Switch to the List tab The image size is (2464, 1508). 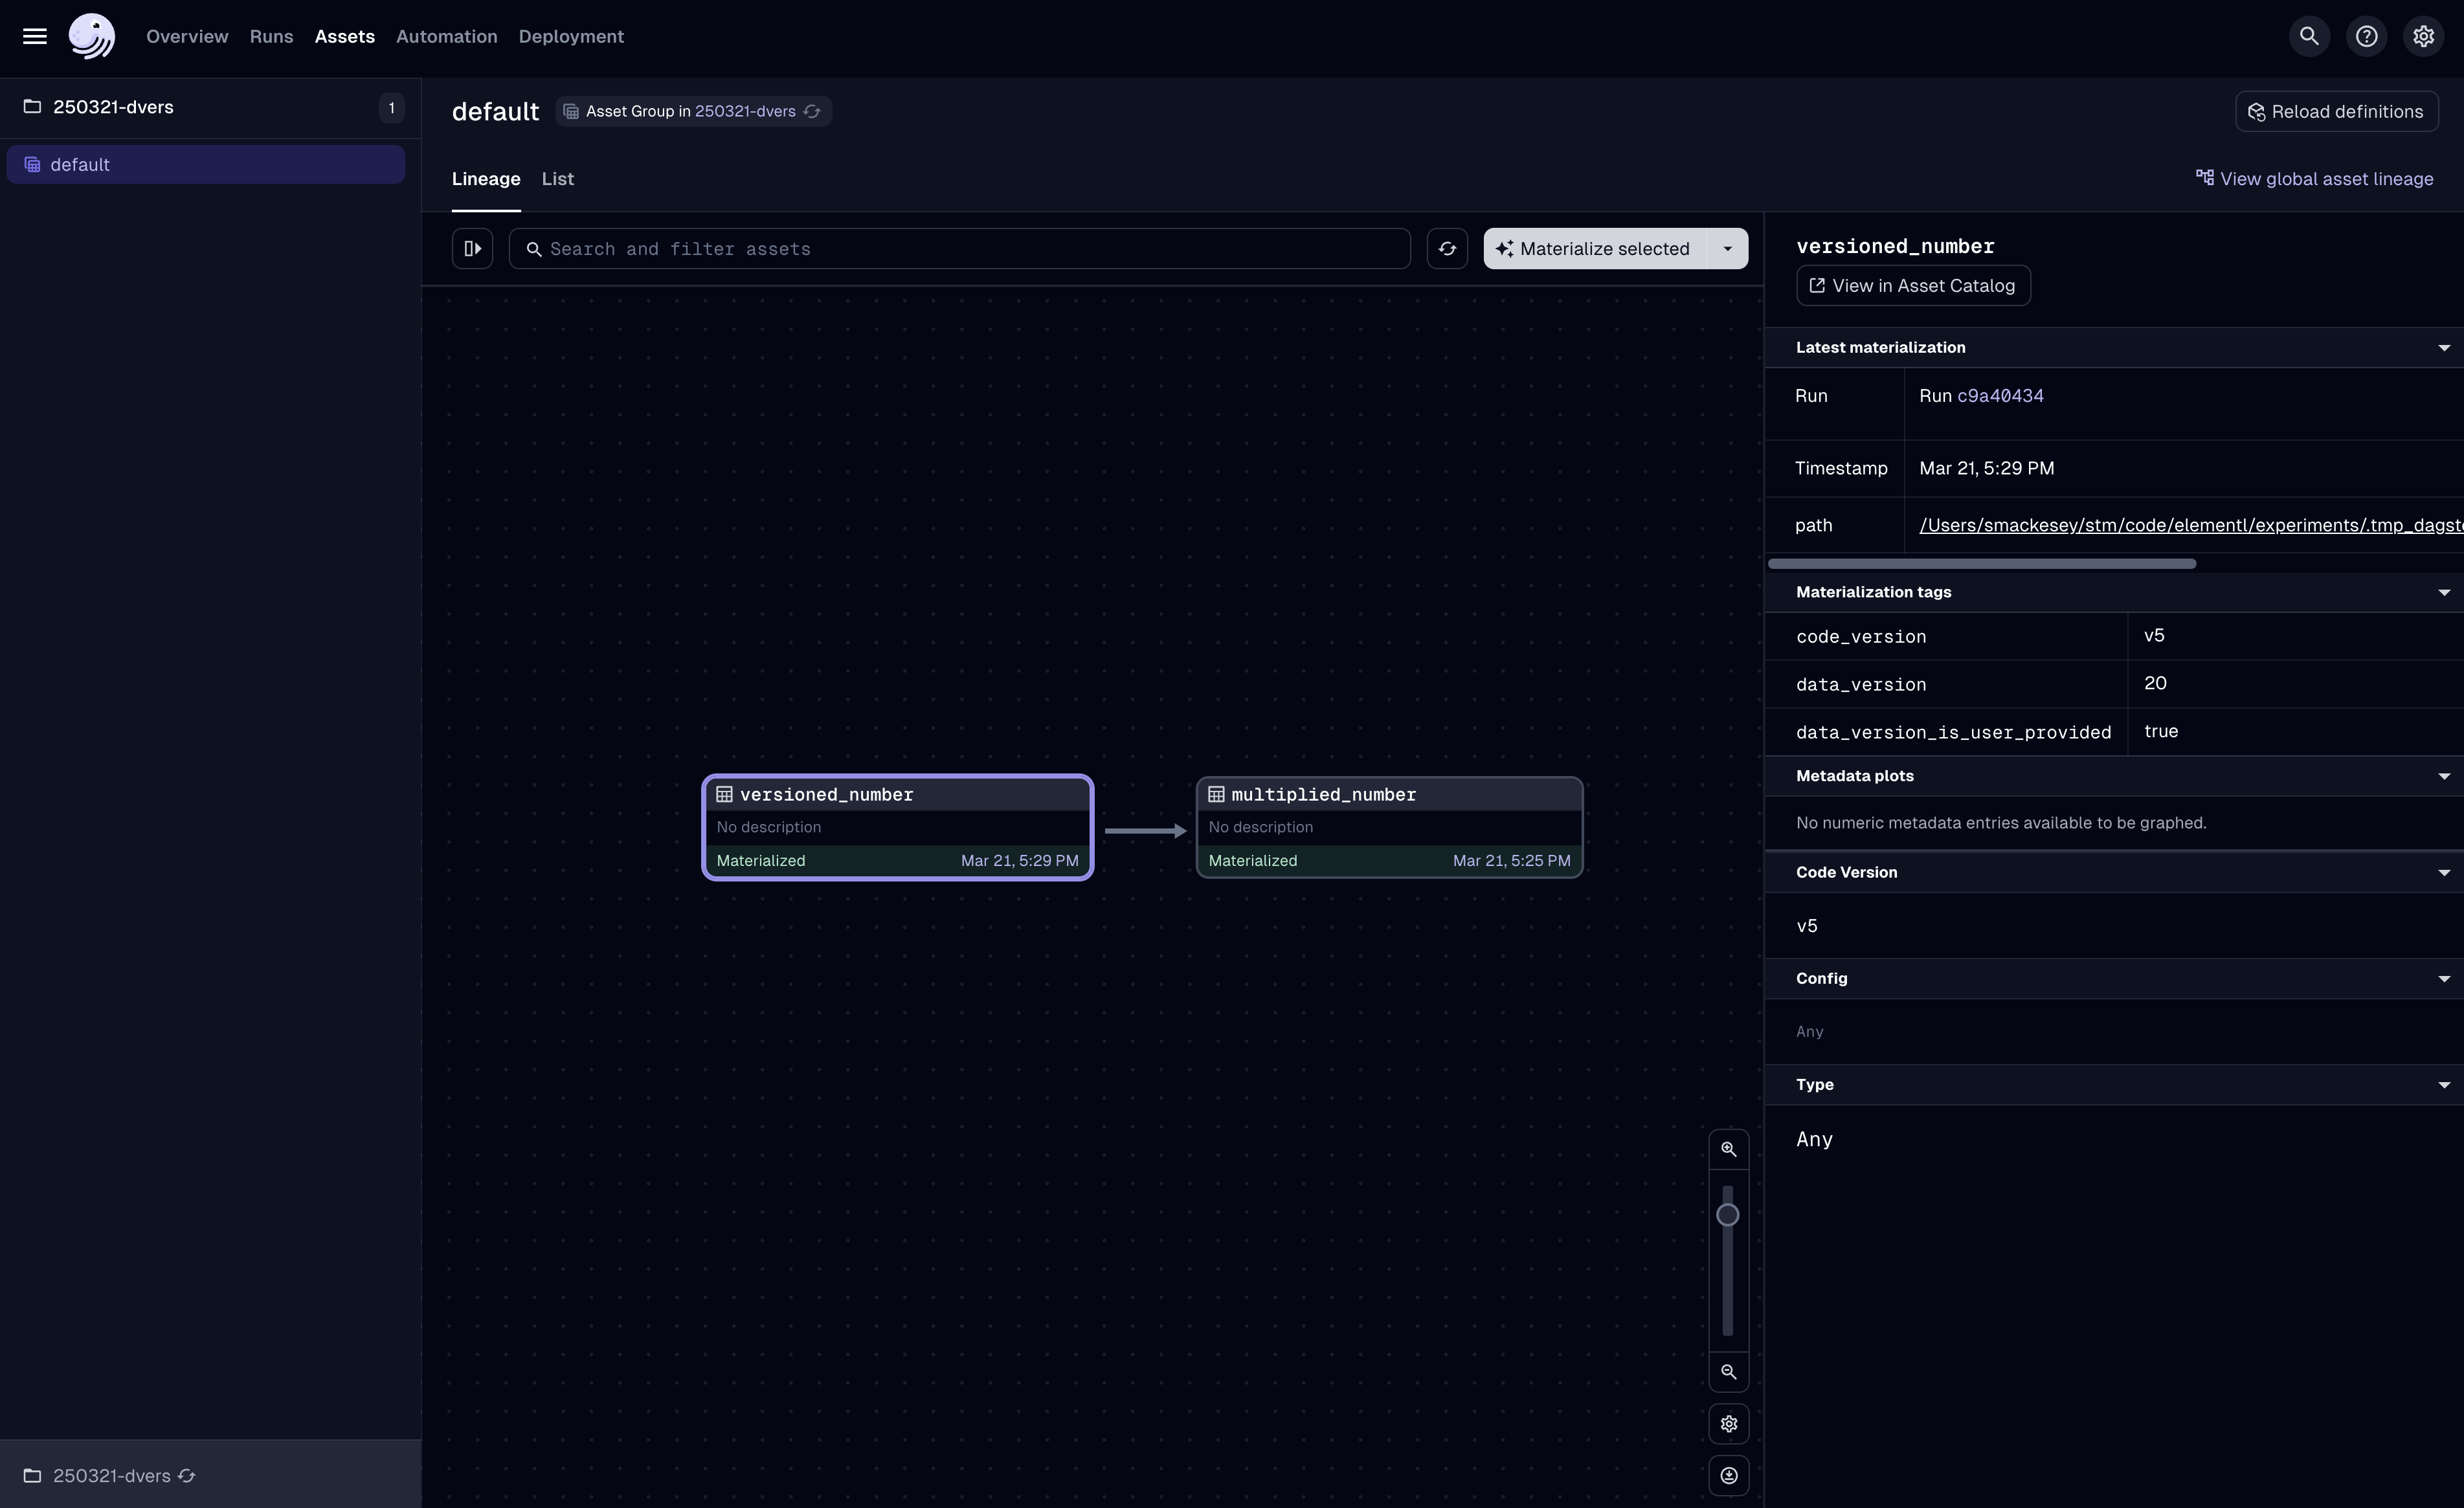[x=557, y=179]
